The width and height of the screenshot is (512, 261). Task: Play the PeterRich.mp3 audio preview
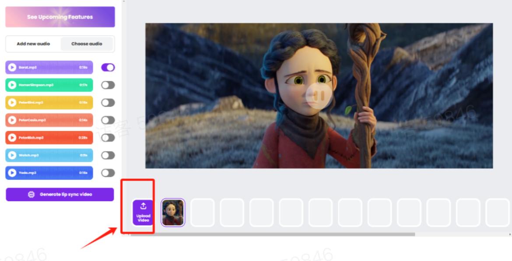click(12, 138)
